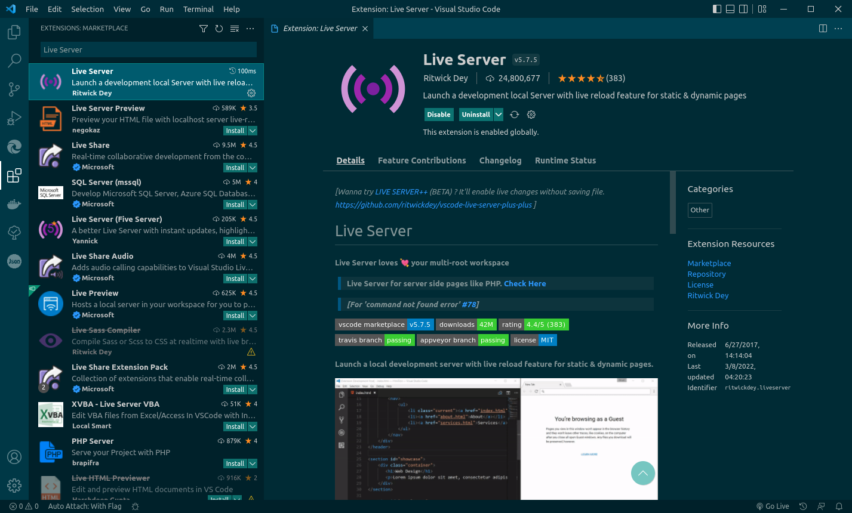The width and height of the screenshot is (852, 513).
Task: Disable the Live Server extension
Action: [x=439, y=114]
